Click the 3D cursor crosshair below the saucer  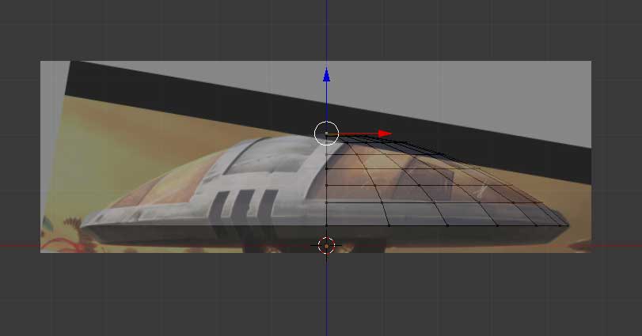tap(326, 246)
